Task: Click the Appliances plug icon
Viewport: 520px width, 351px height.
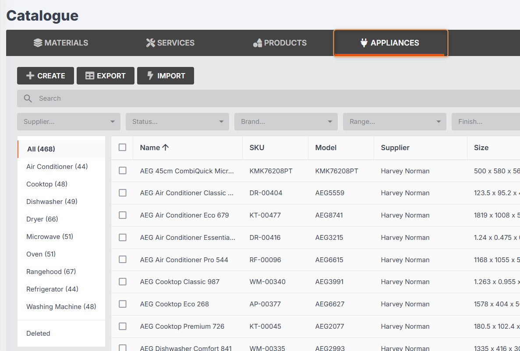Action: coord(364,43)
